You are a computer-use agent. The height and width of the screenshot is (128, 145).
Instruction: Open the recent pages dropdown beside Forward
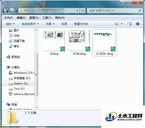pyautogui.click(x=17, y=11)
